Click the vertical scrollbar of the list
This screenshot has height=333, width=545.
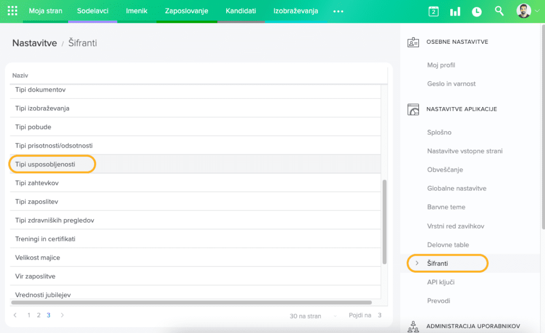[x=385, y=221]
